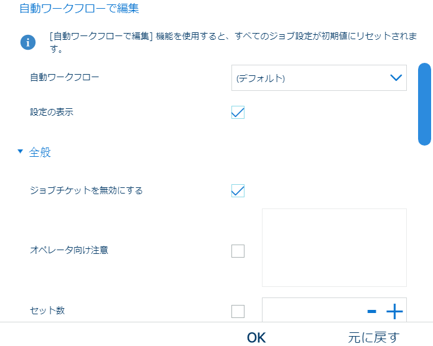Click the 自動ワークフローで編集 title
433x346 pixels.
coord(78,9)
